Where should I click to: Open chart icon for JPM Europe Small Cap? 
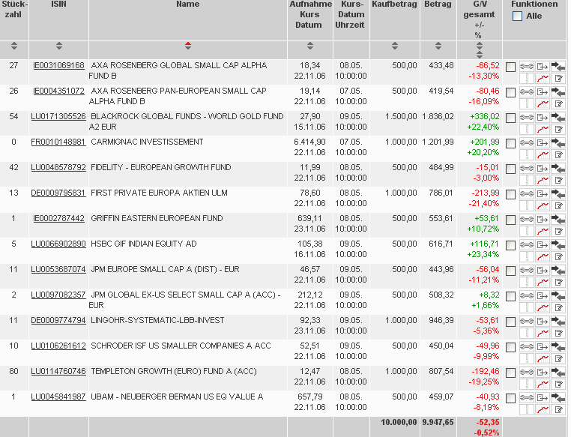point(543,282)
